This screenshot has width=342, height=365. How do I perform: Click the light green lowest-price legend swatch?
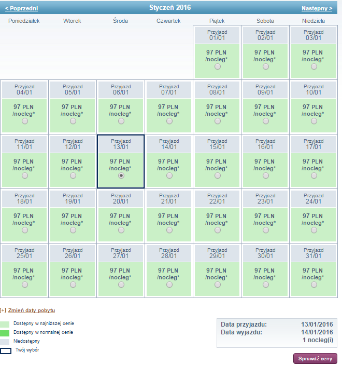pyautogui.click(x=5, y=325)
